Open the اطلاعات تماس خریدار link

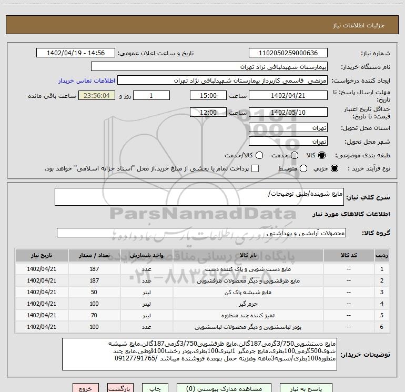click(x=87, y=81)
